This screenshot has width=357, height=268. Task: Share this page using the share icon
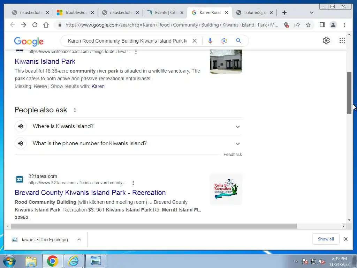coord(297,25)
